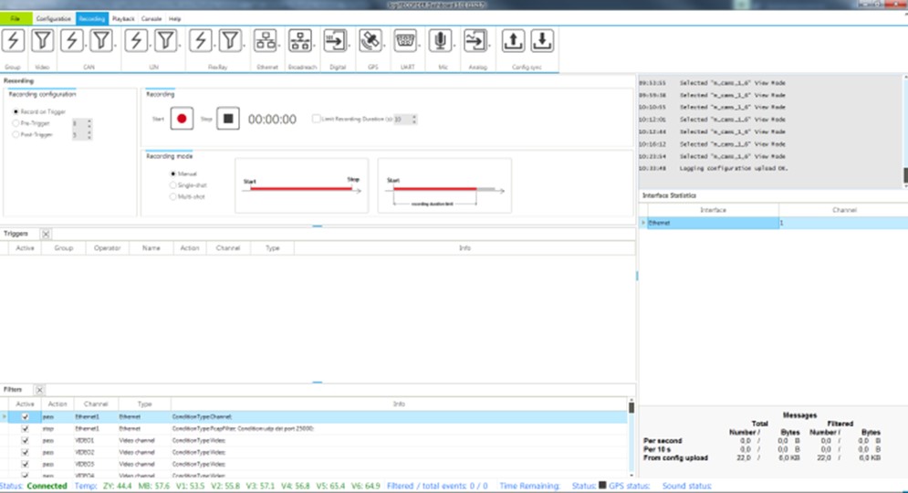The width and height of the screenshot is (908, 493).
Task: Uncheck Active for Ethernet1 pass filter
Action: coord(25,417)
